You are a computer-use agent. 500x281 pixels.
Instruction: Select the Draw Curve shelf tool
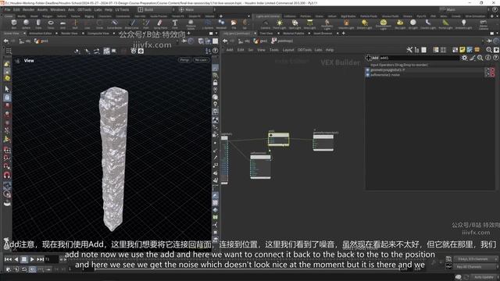click(132, 24)
